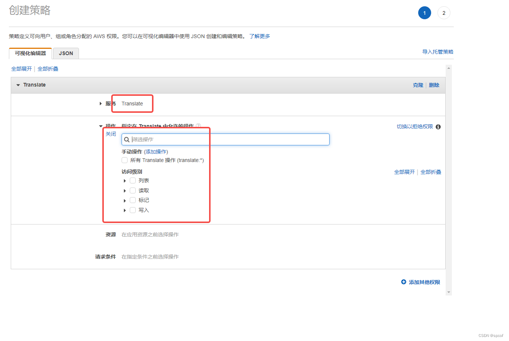509x341 pixels.
Task: Click 添加操作 link for manual actions
Action: (156, 152)
